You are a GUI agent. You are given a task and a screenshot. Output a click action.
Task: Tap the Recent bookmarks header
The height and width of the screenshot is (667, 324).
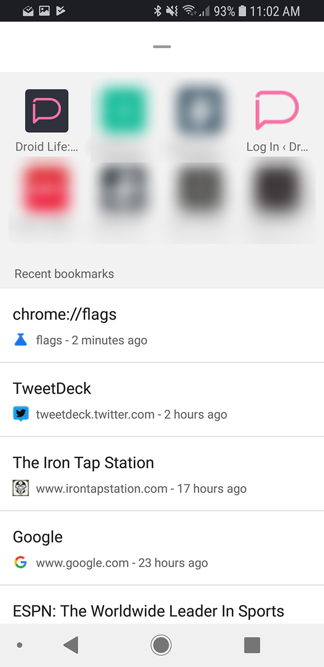(x=64, y=274)
